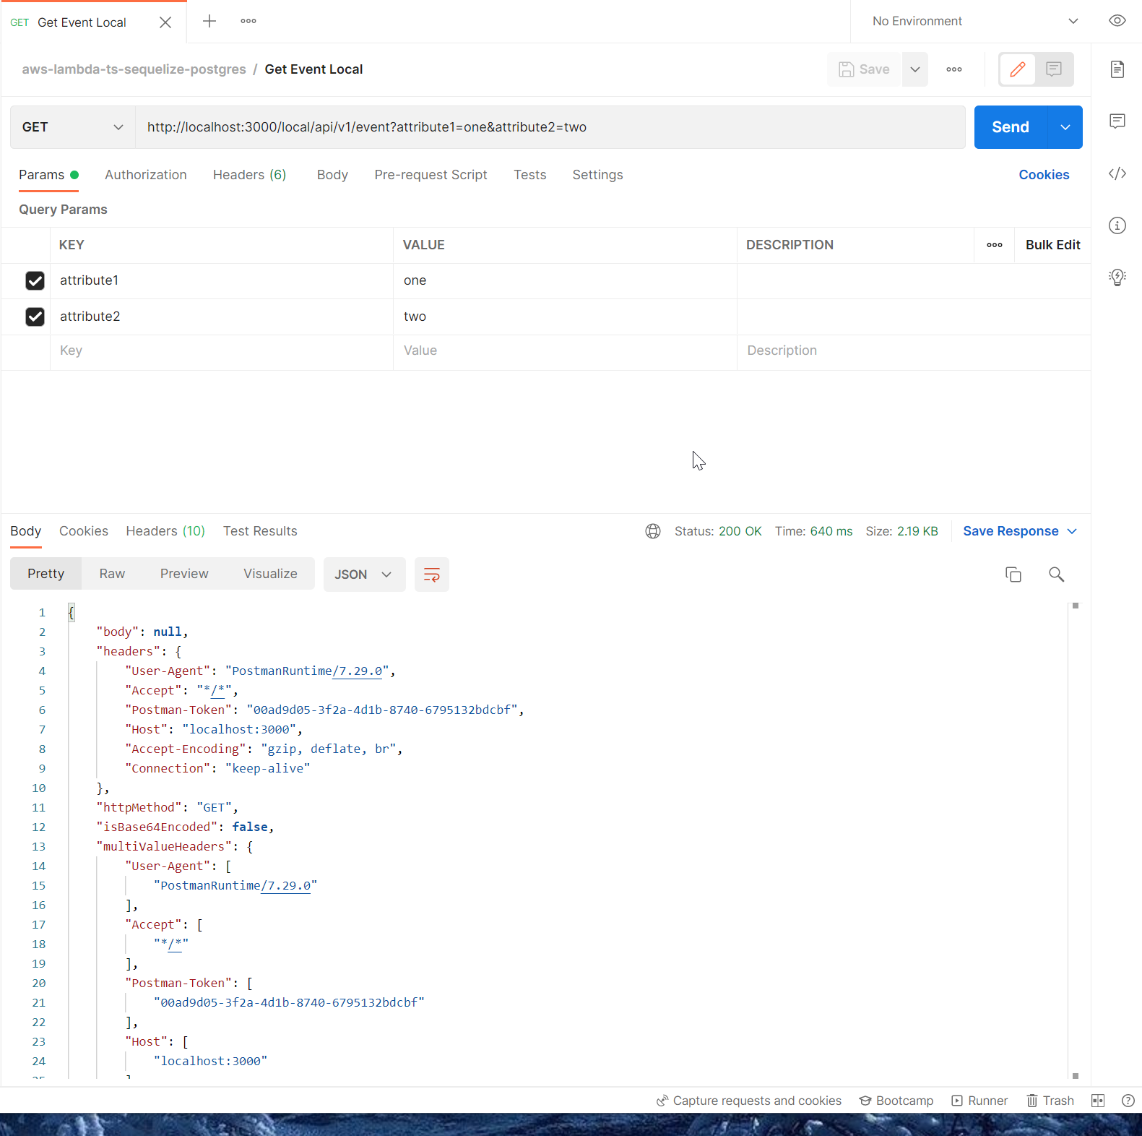Open a new request tab with plus icon
The width and height of the screenshot is (1142, 1136).
click(x=209, y=21)
